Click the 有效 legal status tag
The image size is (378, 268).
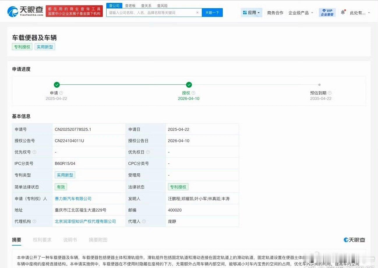click(x=61, y=187)
